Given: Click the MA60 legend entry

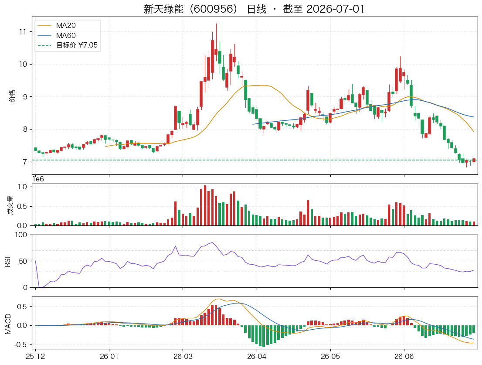Looking at the screenshot, I should [66, 35].
